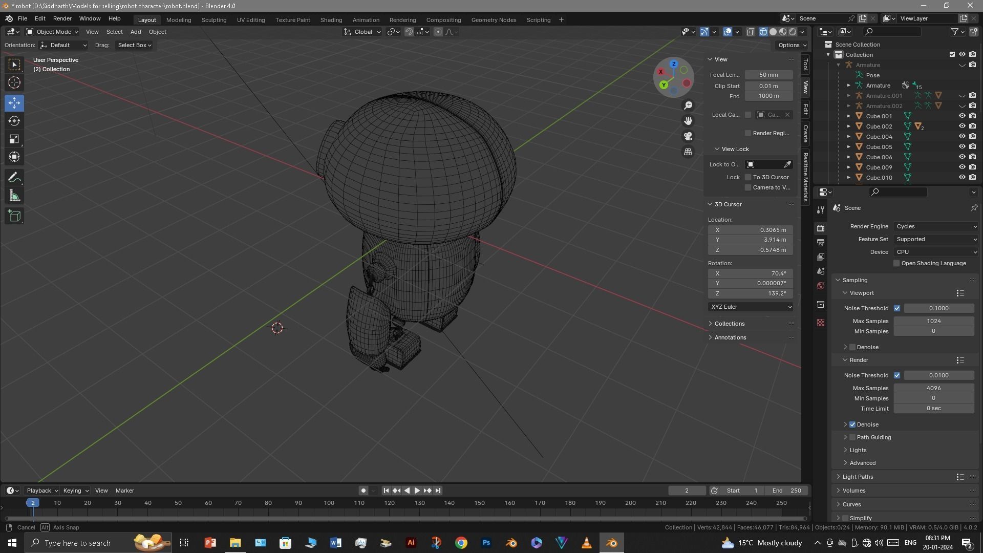
Task: Switch to material preview shading
Action: pos(783,32)
